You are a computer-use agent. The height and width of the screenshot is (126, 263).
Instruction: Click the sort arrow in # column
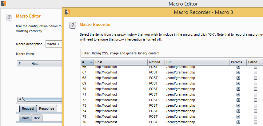click(x=91, y=62)
